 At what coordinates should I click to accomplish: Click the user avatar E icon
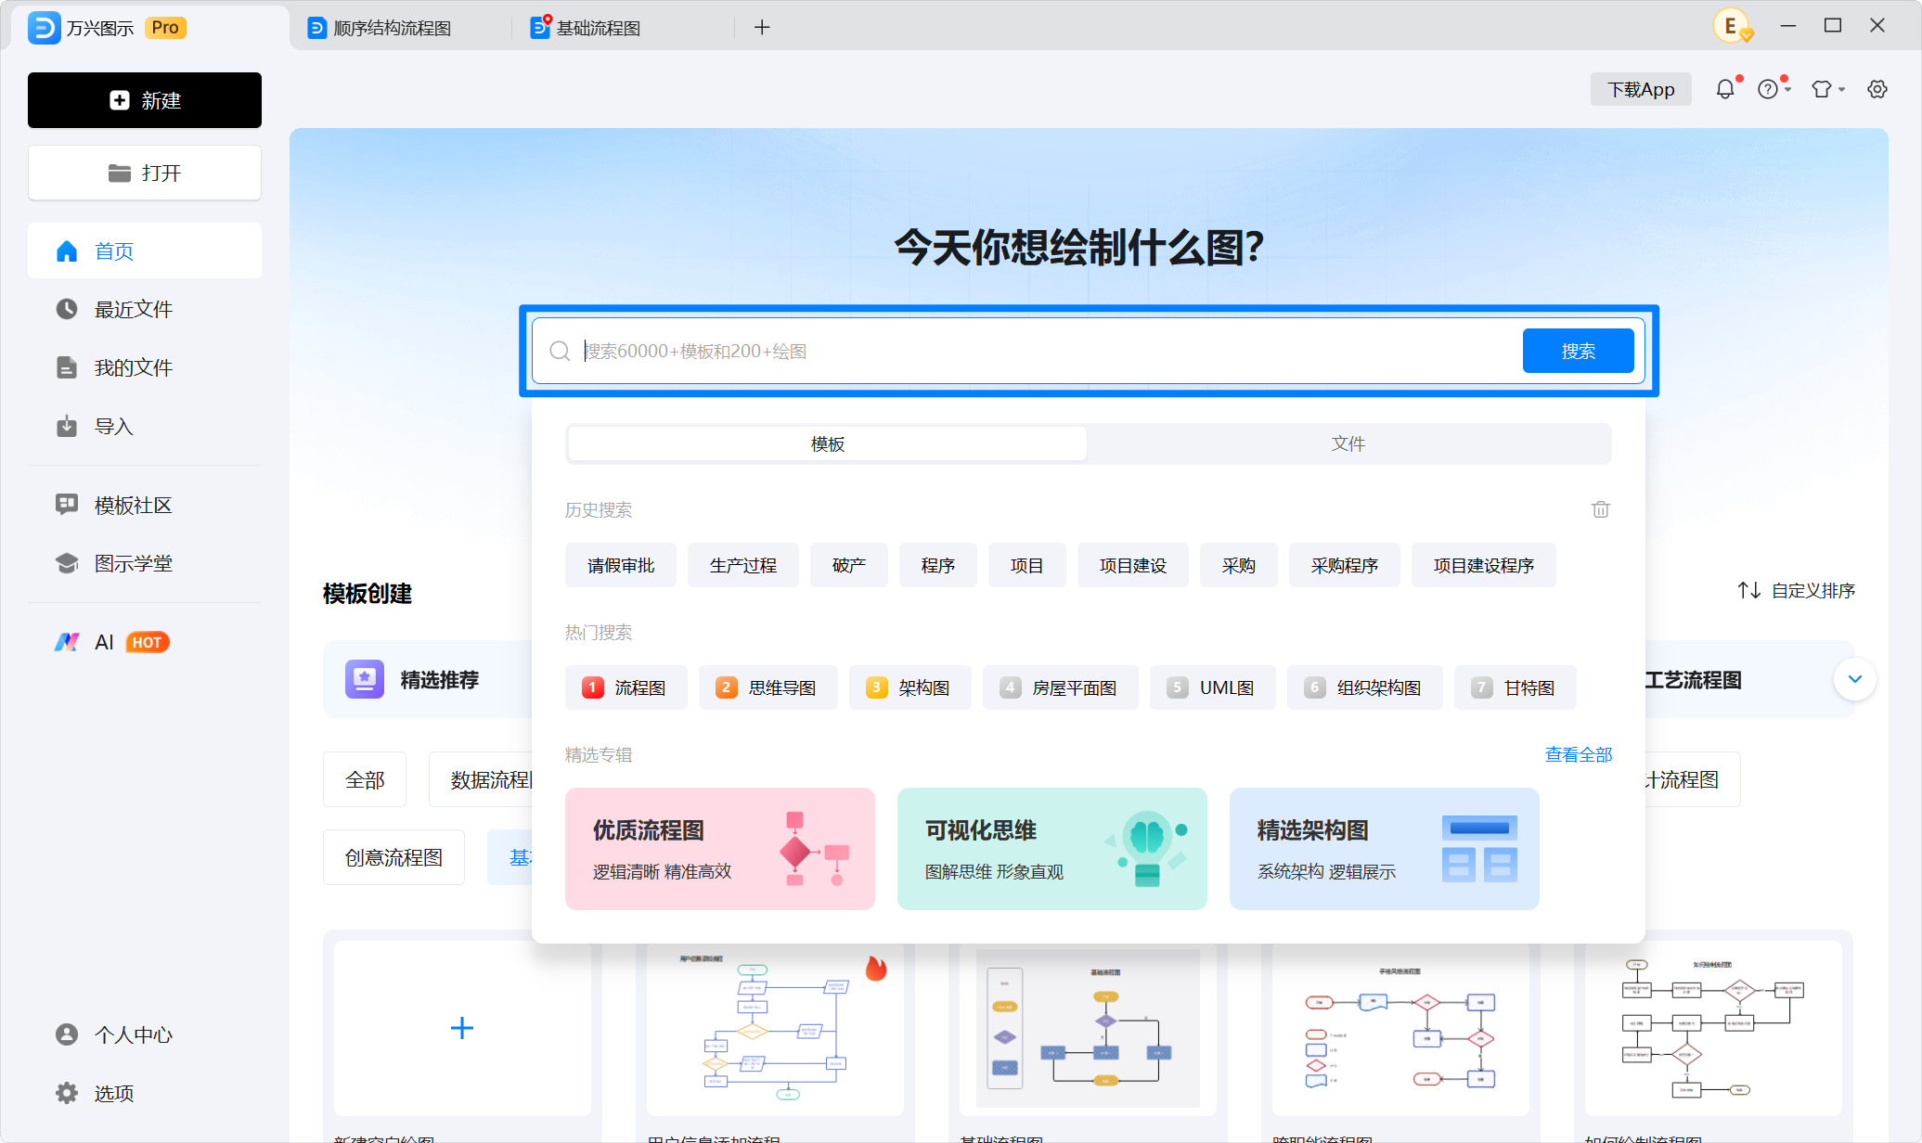coord(1732,26)
